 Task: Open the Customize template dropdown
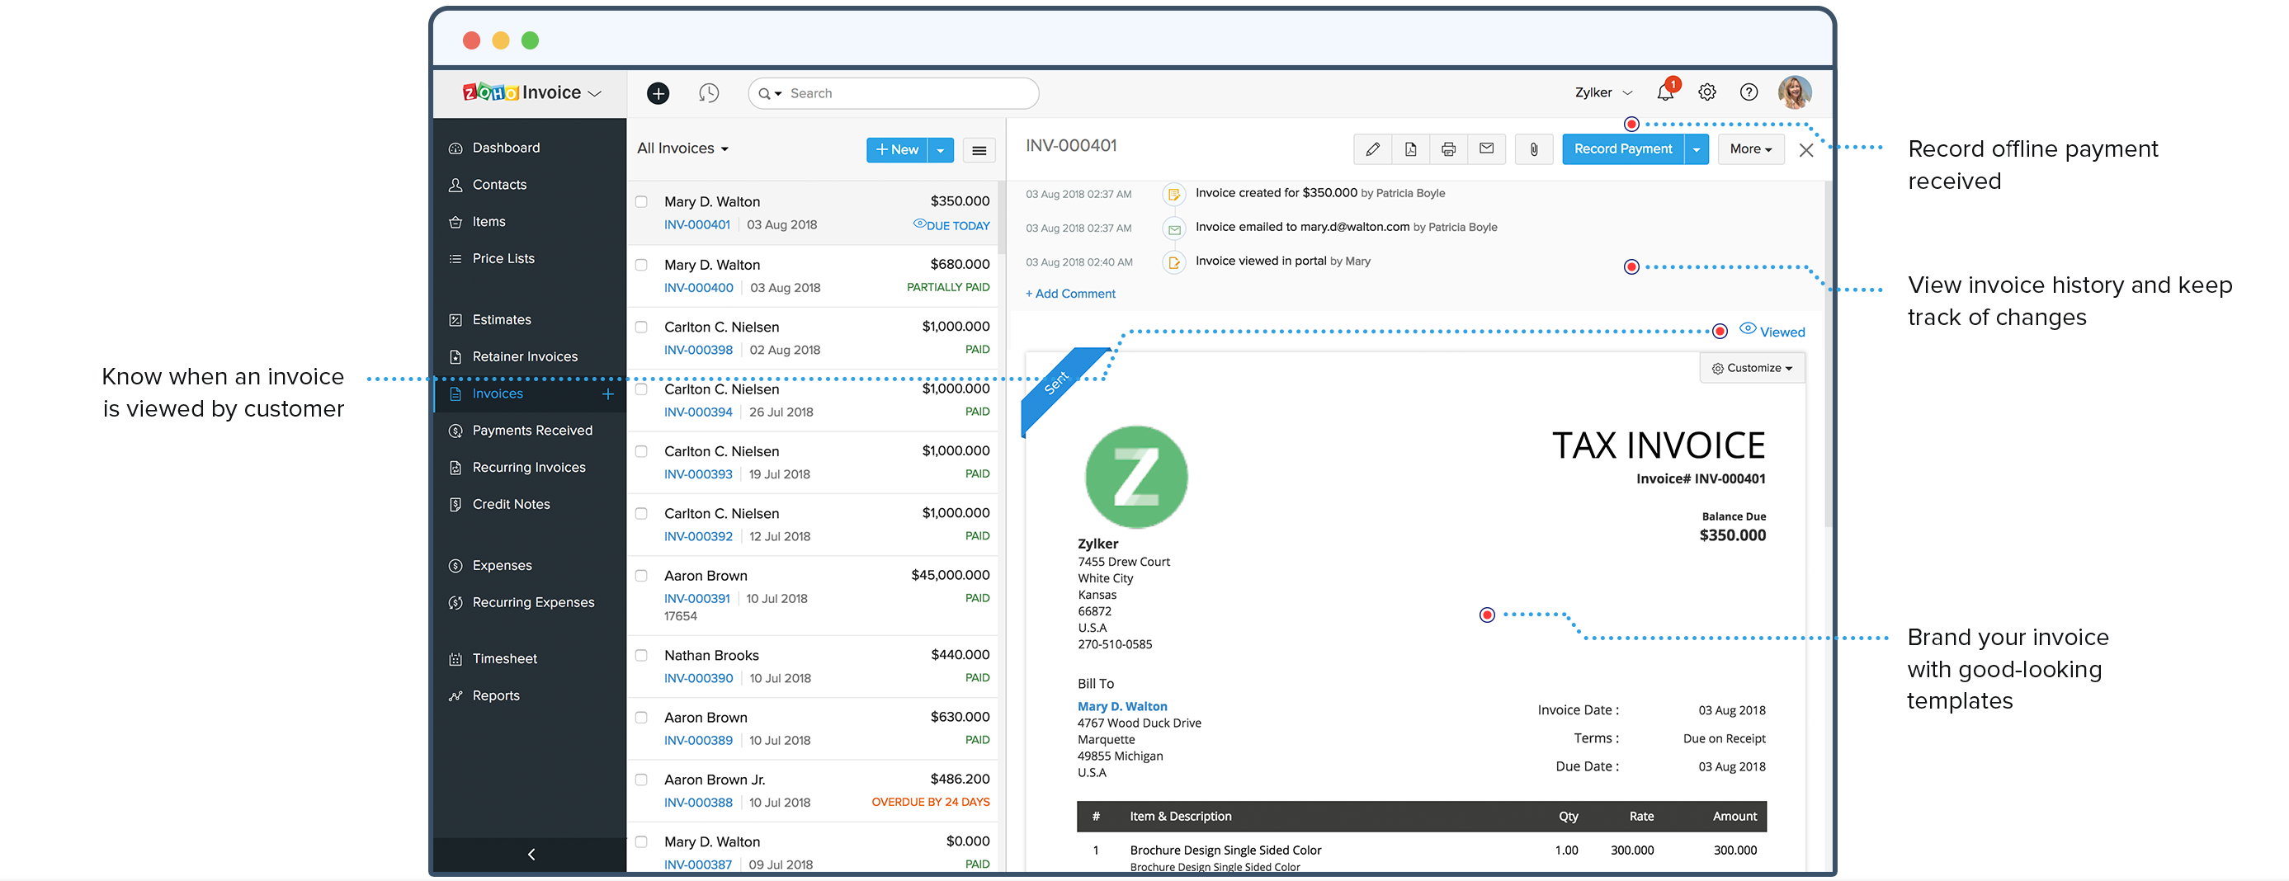1751,369
